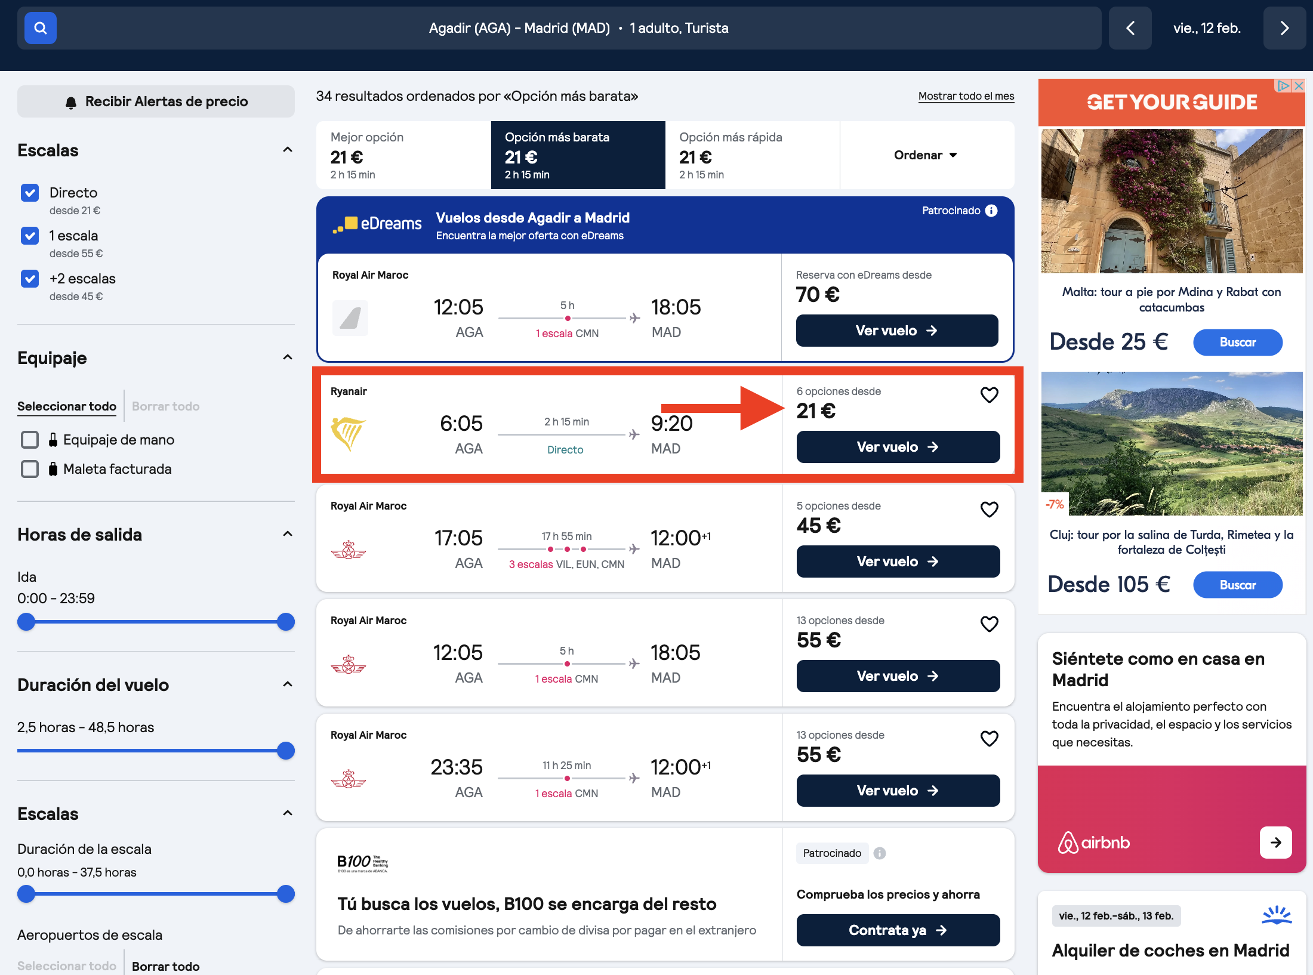The image size is (1313, 975).
Task: Save the Ryanair 21 € flight with heart
Action: 989,394
